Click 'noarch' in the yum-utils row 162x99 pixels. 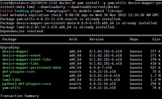tap(75, 88)
